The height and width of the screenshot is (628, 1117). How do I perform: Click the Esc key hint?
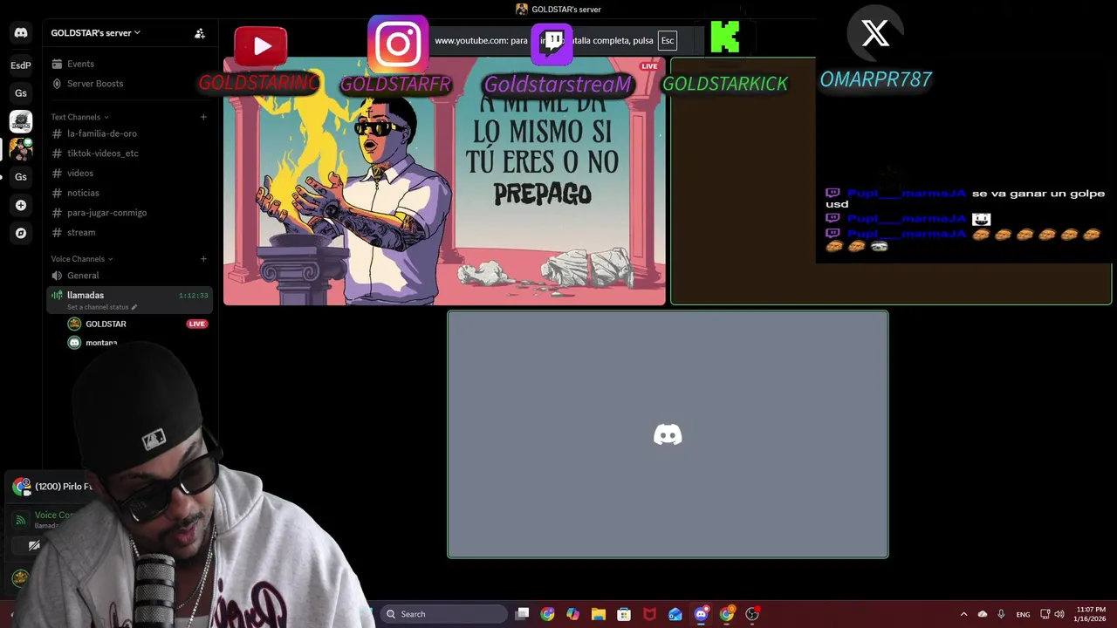pyautogui.click(x=668, y=41)
